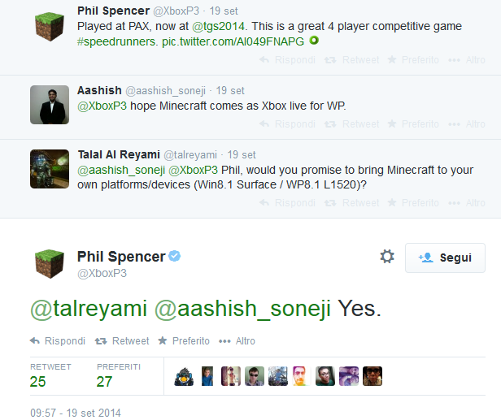Open Aashish's profile picture
The height and width of the screenshot is (420, 501).
click(x=50, y=104)
